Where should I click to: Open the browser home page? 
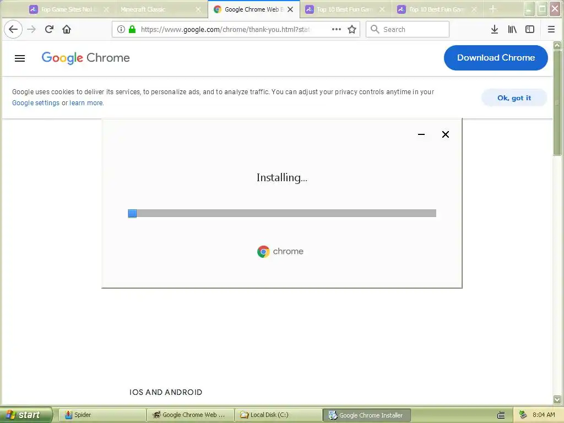(67, 29)
